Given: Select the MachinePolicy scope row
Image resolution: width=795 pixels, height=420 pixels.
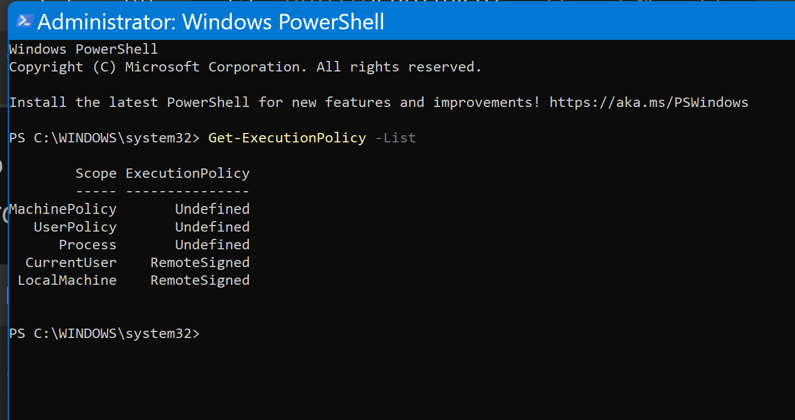Looking at the screenshot, I should (129, 209).
